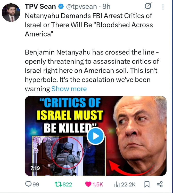Open the Netanyahu video thumbnail image
The image size is (173, 193).
pyautogui.click(x=96, y=136)
